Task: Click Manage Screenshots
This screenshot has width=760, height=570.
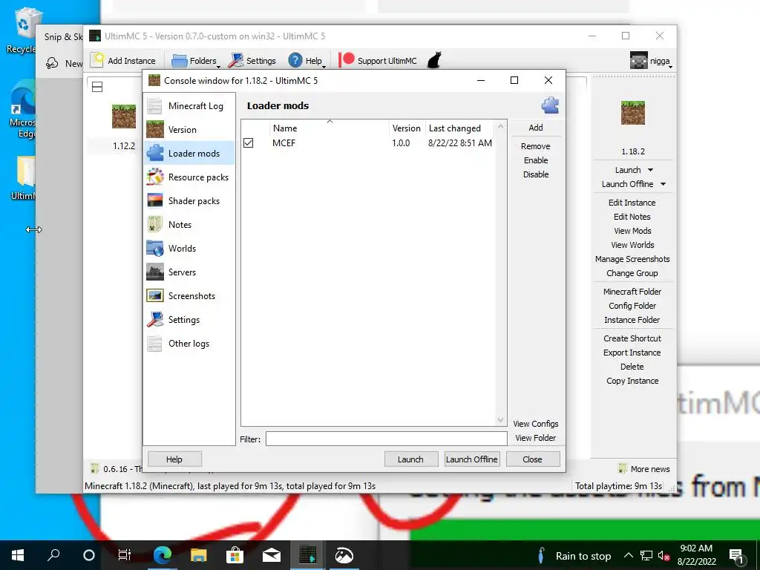Action: point(632,259)
